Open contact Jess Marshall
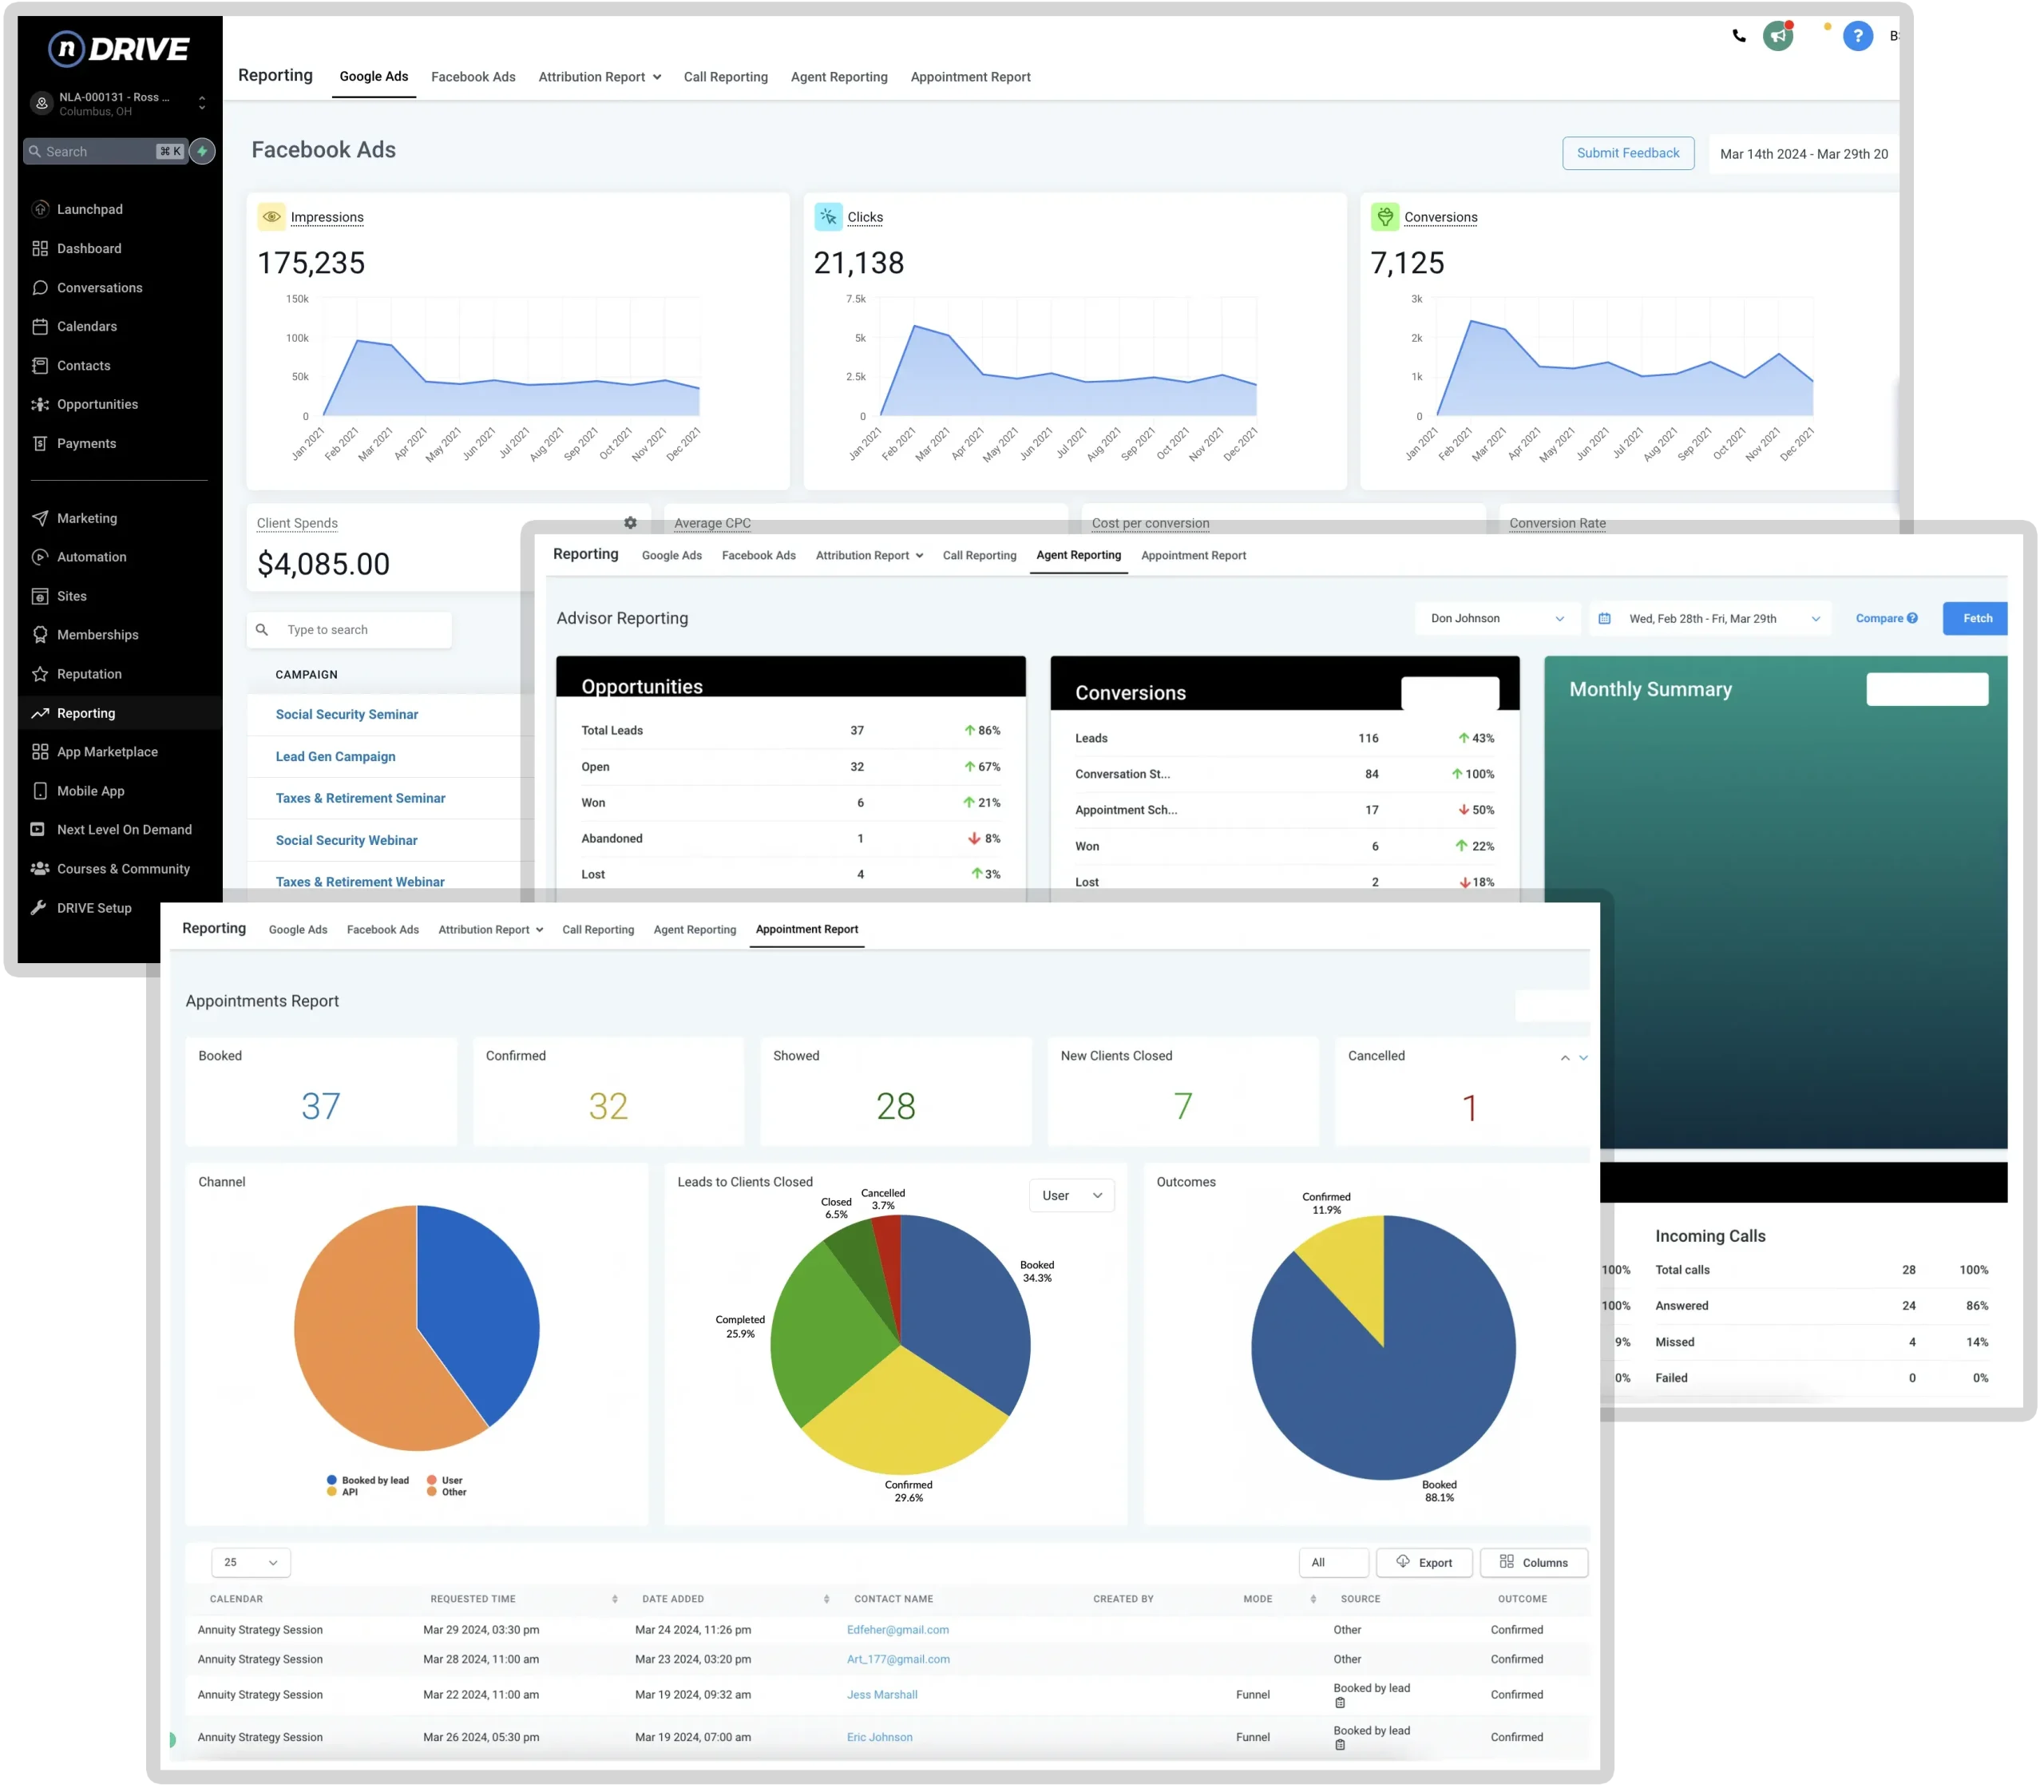 coord(882,1694)
